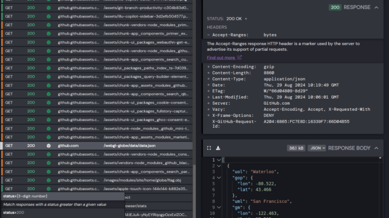This screenshot has width=389, height=218.
Task: Click source icon on illu-copilot-sidebar row
Action: [x=49, y=16]
